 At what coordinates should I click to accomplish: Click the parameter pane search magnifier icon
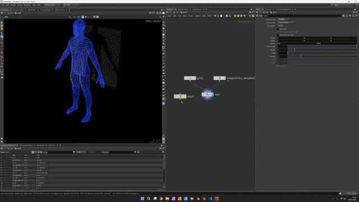coord(350,16)
